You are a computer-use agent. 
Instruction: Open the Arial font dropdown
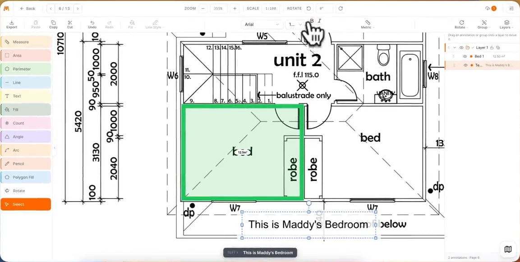pyautogui.click(x=262, y=24)
